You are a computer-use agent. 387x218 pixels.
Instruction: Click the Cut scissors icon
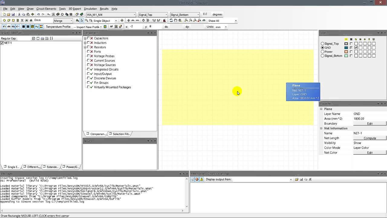19,15
